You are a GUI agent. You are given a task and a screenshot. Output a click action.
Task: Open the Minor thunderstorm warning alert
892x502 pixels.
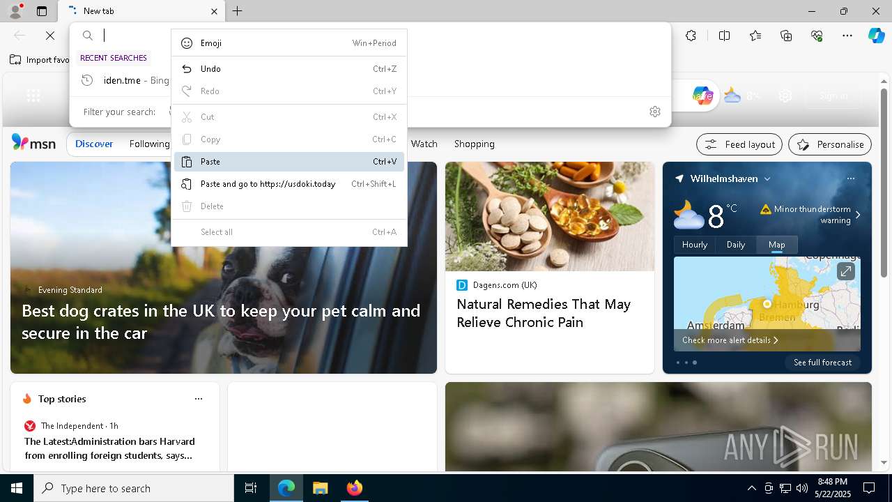(812, 215)
